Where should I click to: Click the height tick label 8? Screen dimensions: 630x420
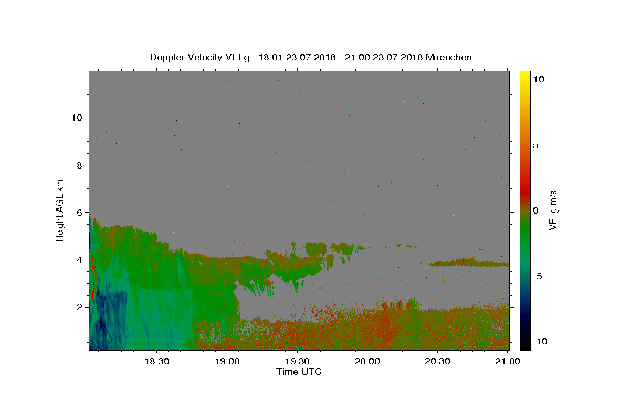[x=80, y=165]
